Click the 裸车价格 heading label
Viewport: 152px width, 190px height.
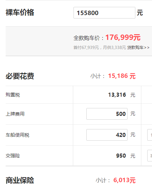20,13
